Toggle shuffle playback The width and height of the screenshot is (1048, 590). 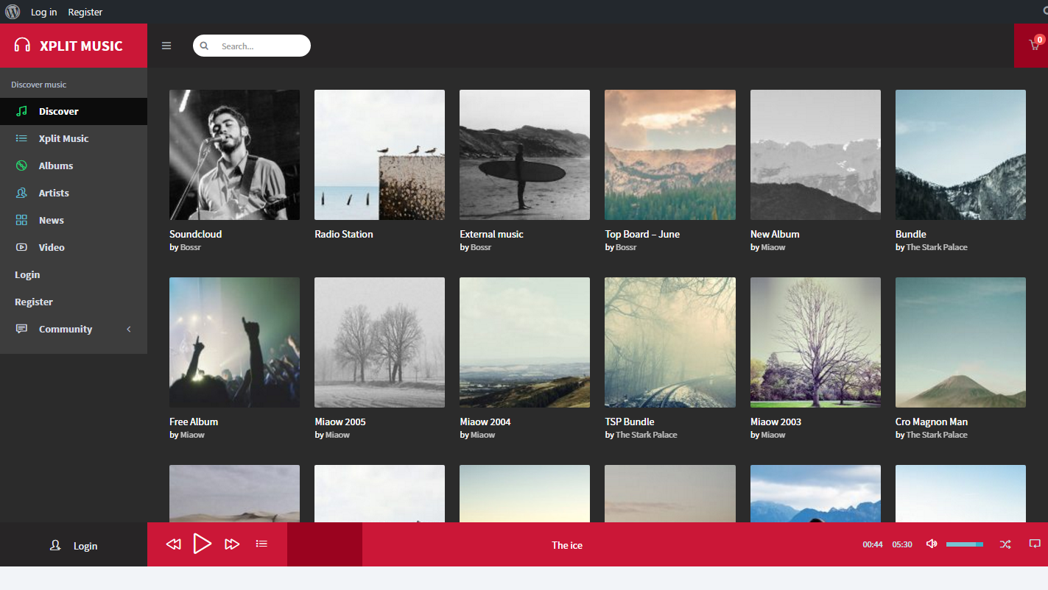point(1005,544)
